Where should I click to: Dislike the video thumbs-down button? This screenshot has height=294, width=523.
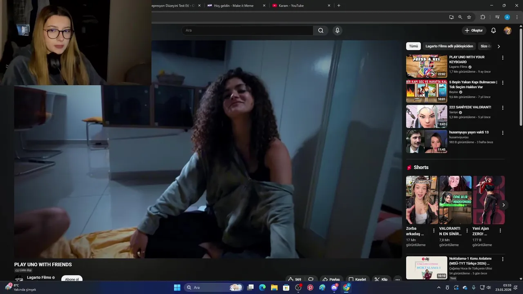coord(311,279)
